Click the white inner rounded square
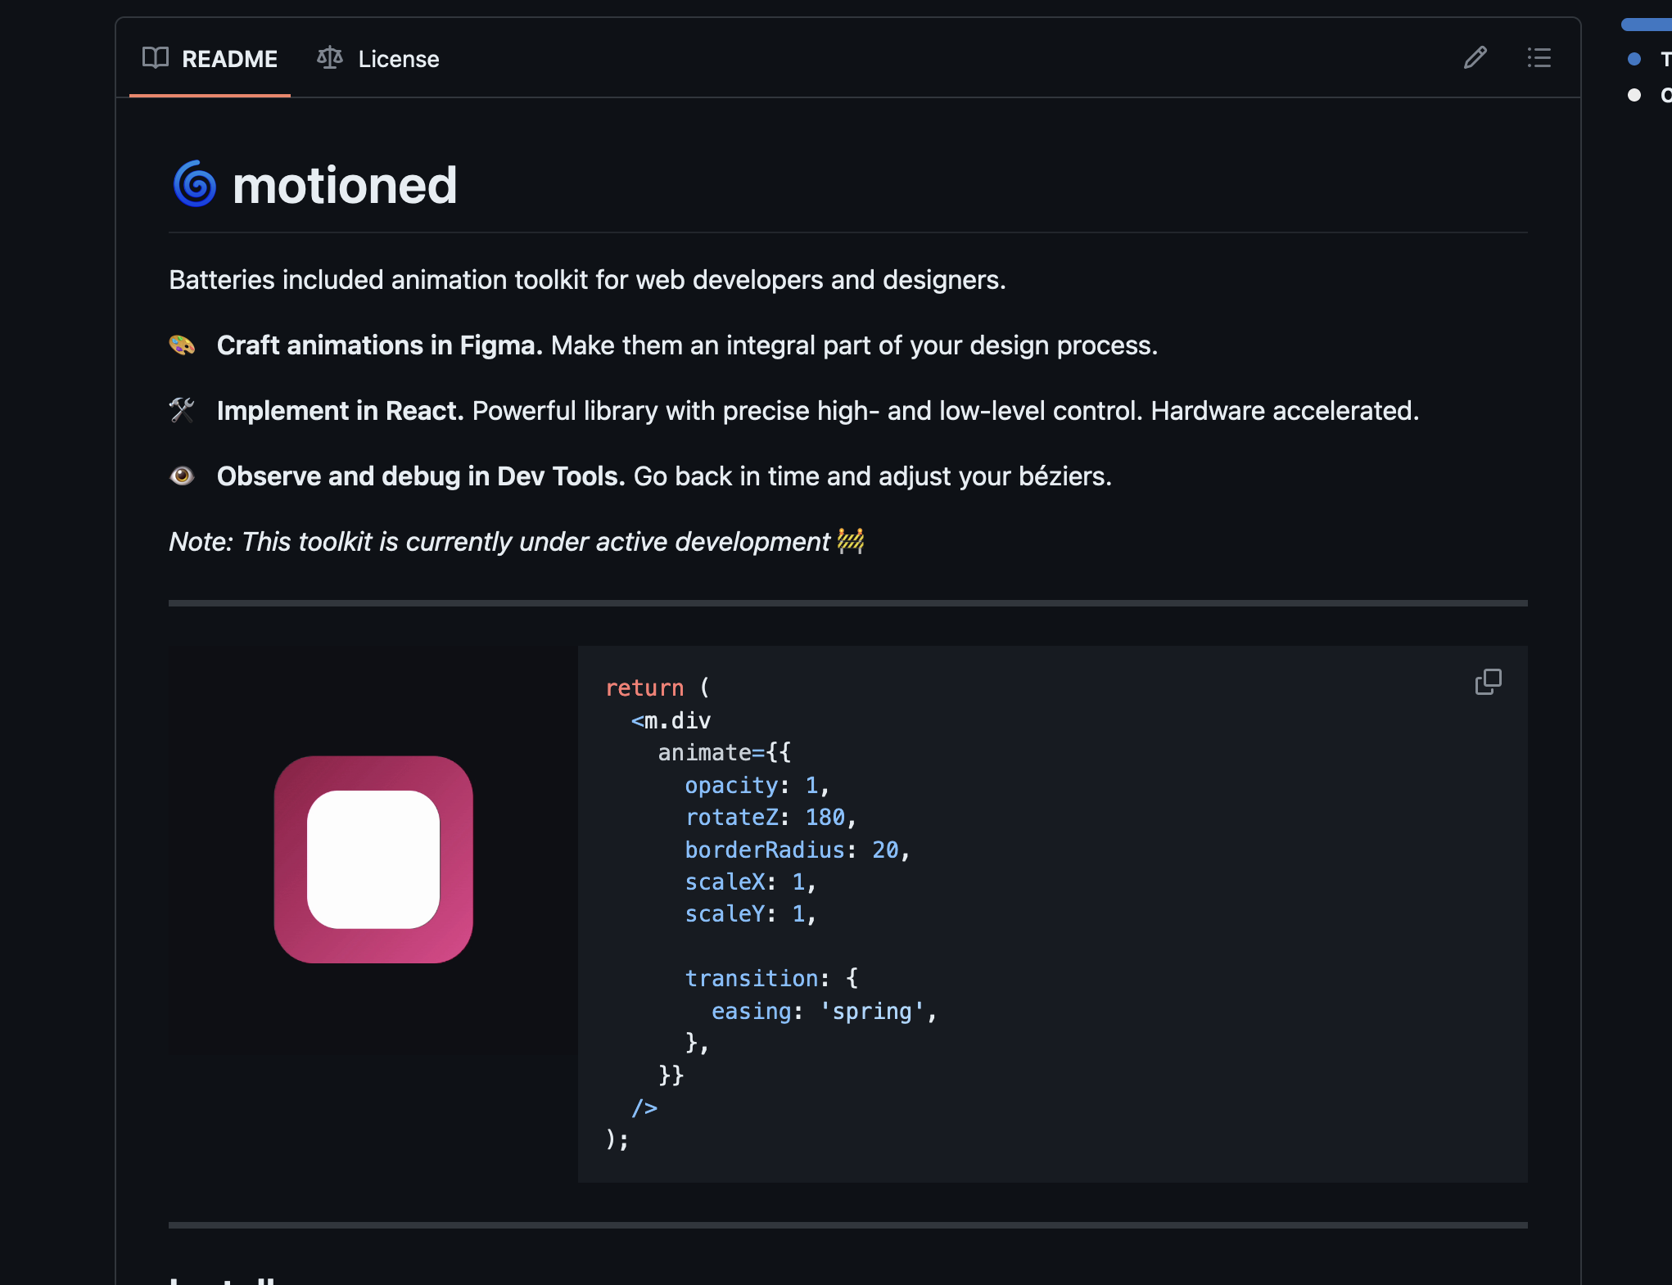1672x1285 pixels. click(373, 859)
